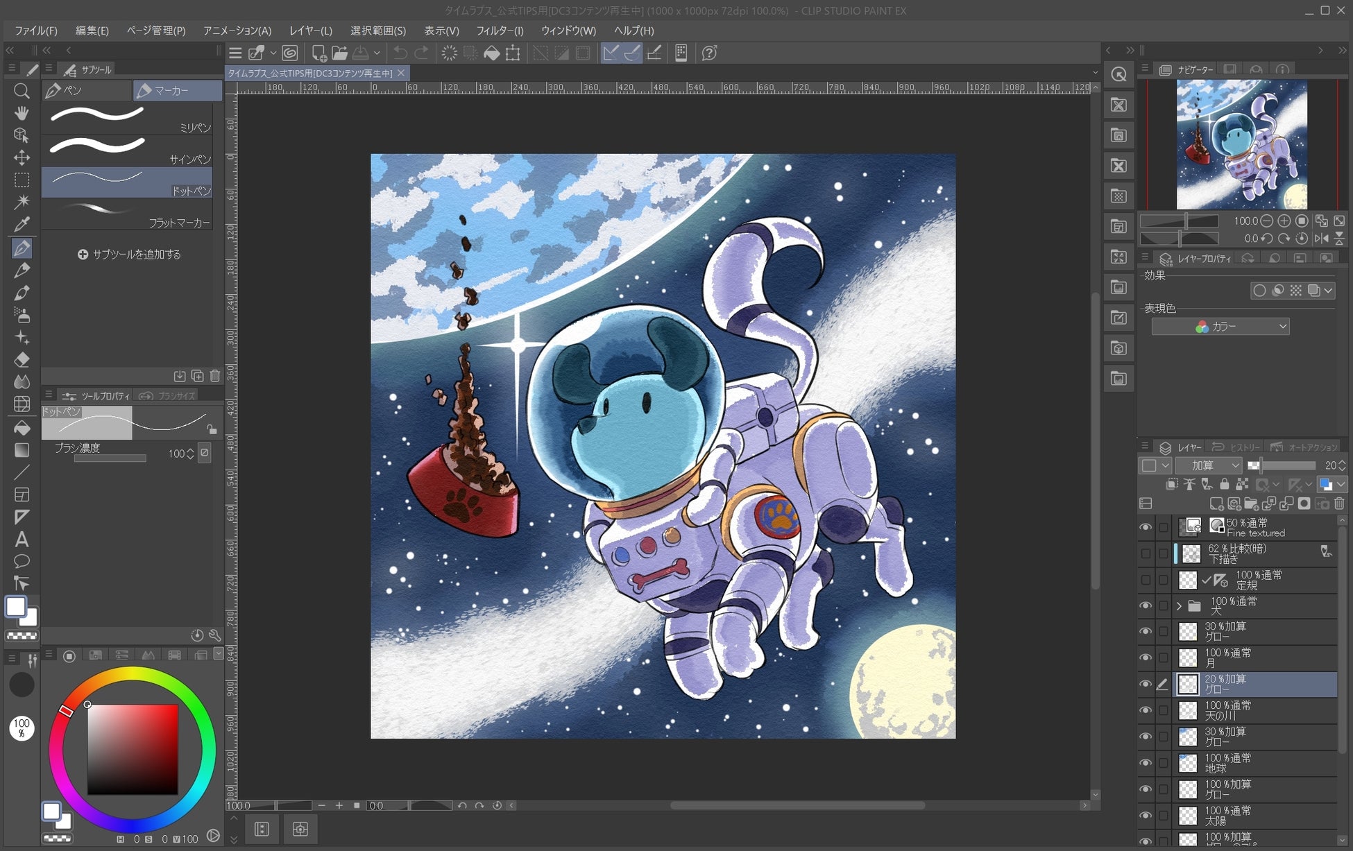This screenshot has width=1353, height=851.
Task: Select the Text tool
Action: pyautogui.click(x=22, y=539)
